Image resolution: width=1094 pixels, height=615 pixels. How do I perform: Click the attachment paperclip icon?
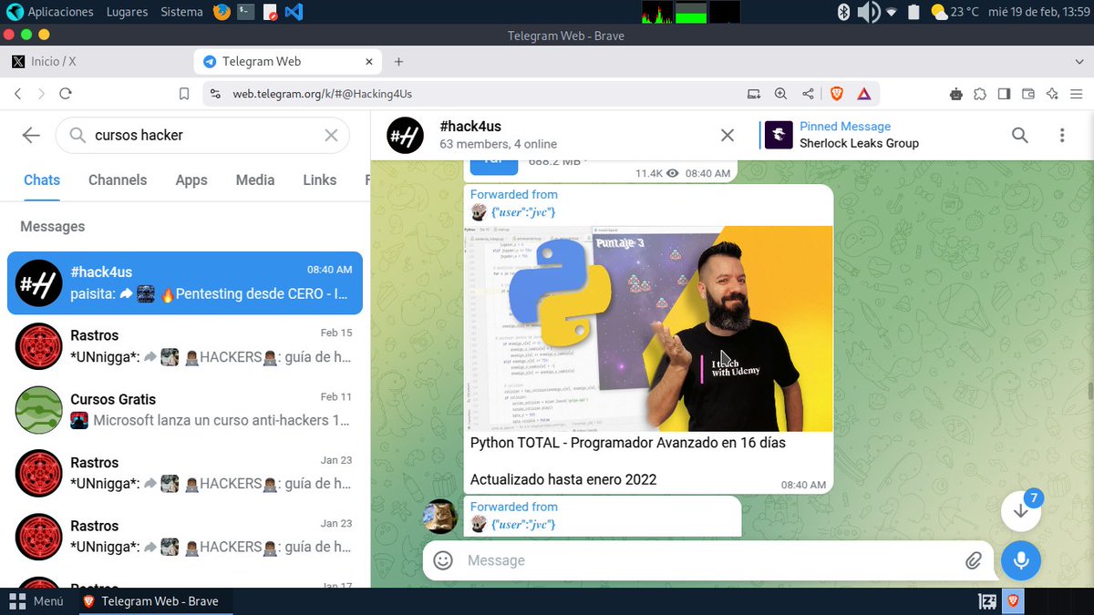click(974, 560)
